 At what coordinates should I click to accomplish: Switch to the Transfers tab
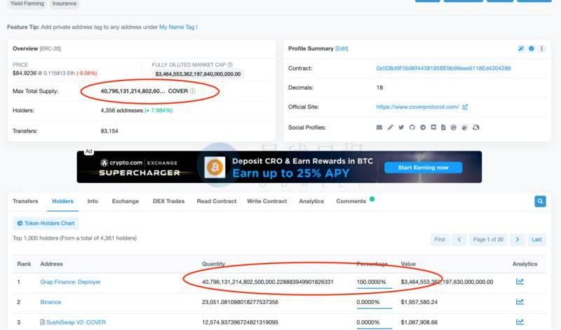click(x=25, y=201)
